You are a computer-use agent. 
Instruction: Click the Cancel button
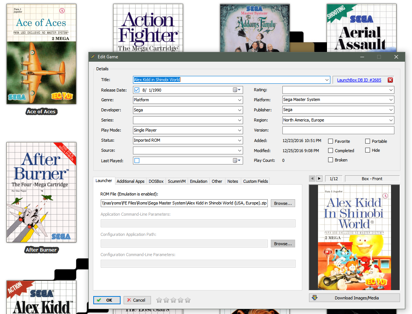(x=137, y=300)
